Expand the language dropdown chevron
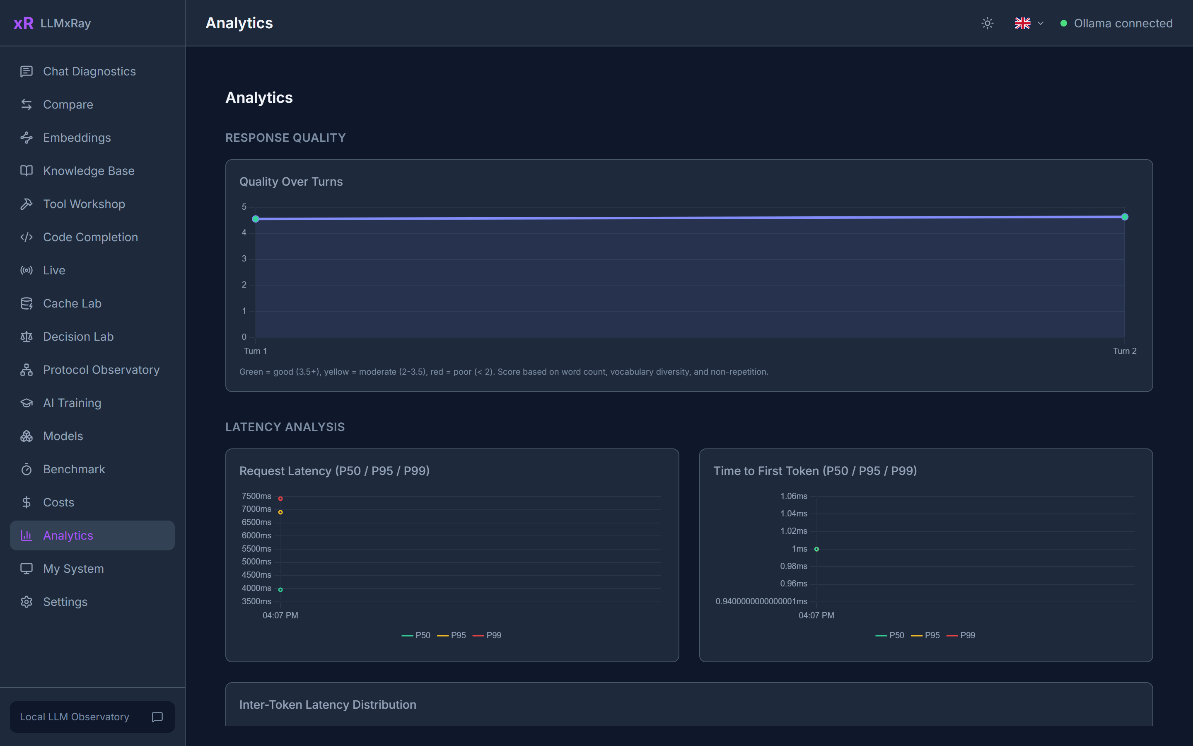The image size is (1193, 746). [x=1041, y=23]
